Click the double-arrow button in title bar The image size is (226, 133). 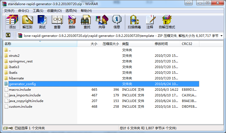coord(189,3)
